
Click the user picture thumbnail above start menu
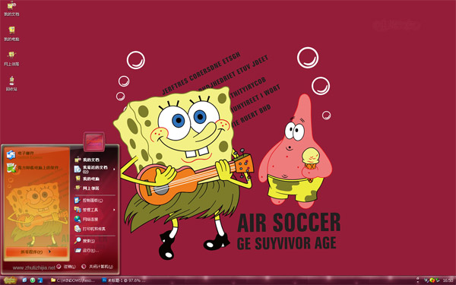click(94, 141)
